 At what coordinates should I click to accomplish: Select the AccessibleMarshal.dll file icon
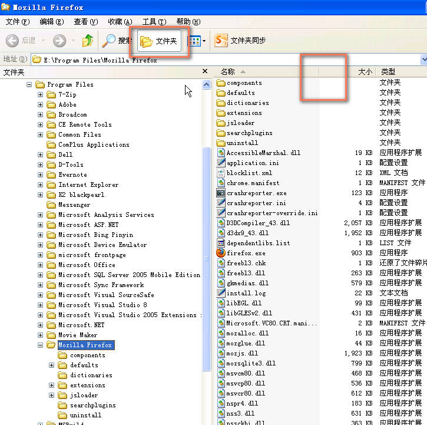(221, 153)
